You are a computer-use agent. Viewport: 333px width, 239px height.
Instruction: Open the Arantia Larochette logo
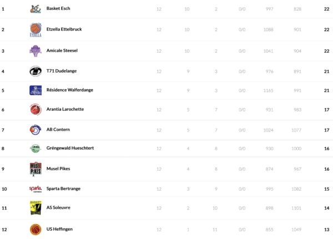[36, 110]
